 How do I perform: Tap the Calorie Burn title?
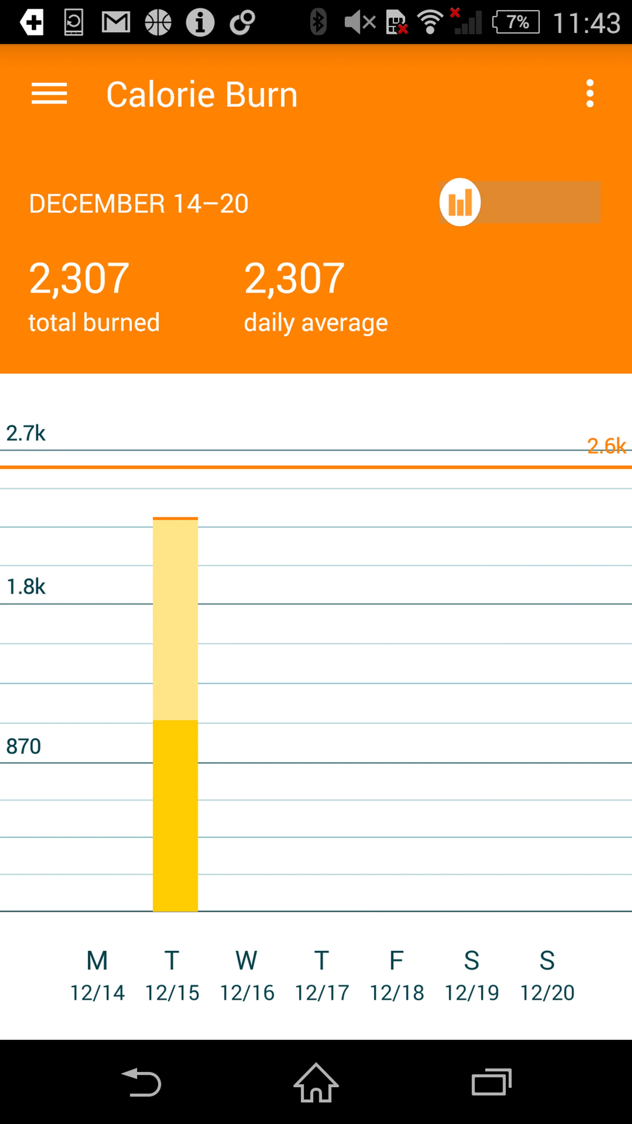202,94
